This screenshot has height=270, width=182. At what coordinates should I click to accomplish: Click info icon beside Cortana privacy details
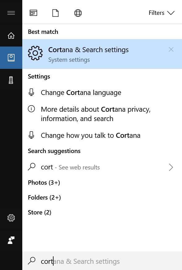pyautogui.click(x=31, y=109)
